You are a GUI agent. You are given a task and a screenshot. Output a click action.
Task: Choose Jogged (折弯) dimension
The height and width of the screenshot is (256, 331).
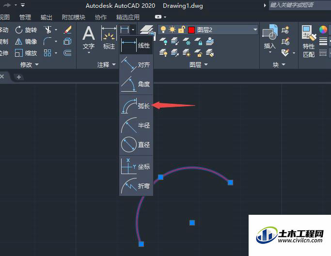(136, 186)
